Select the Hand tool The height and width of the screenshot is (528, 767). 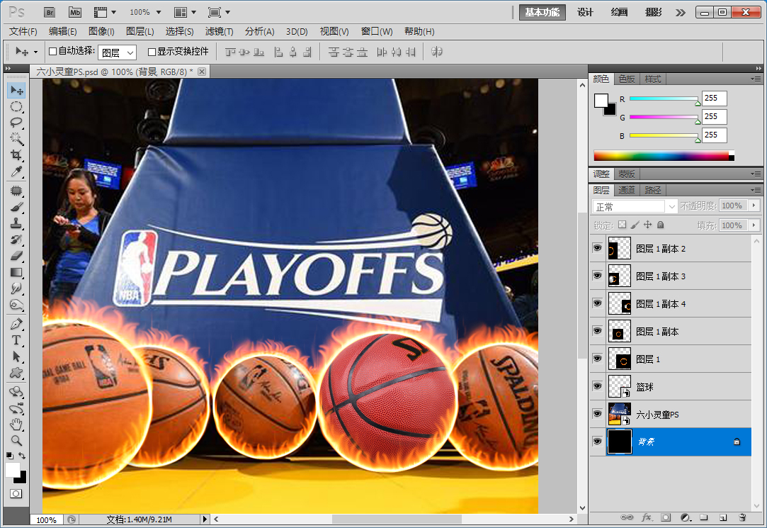coord(16,424)
